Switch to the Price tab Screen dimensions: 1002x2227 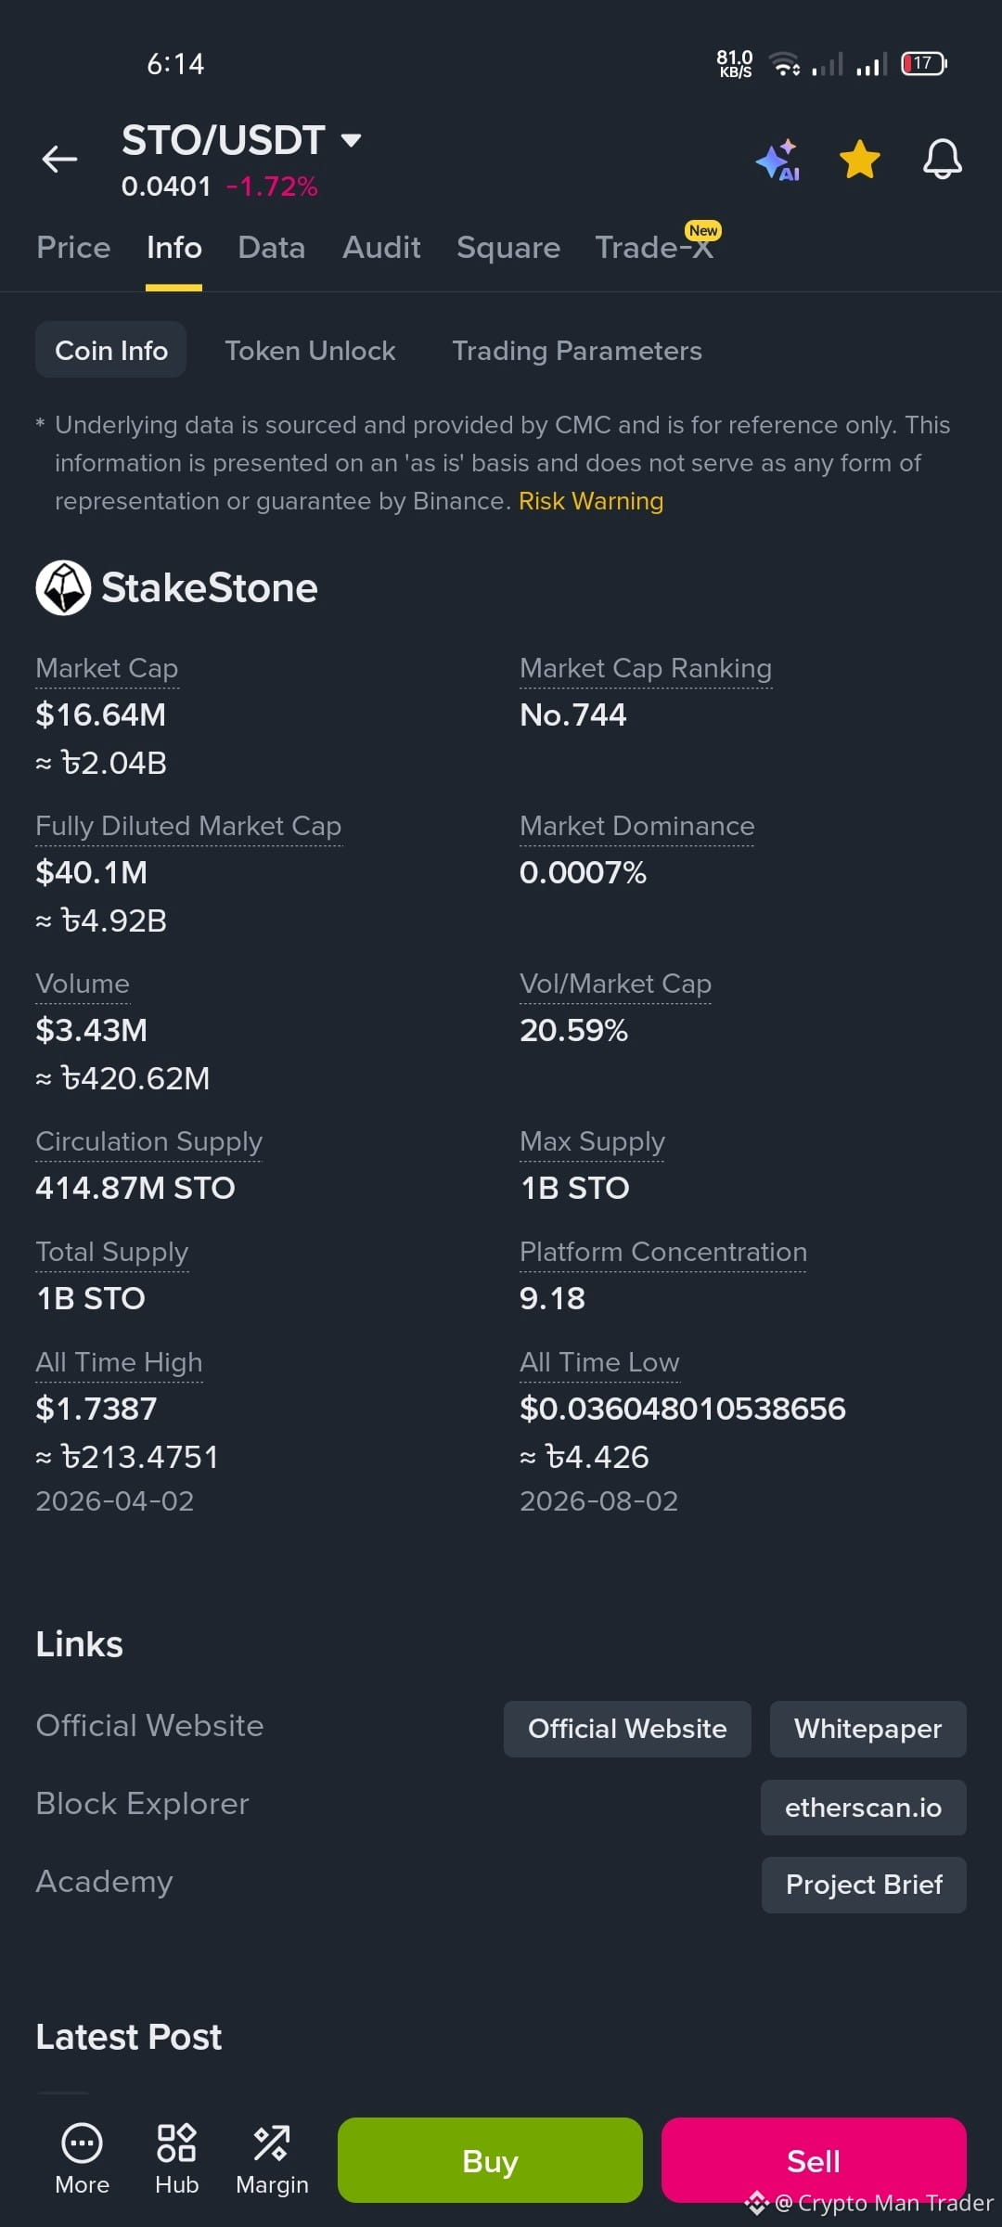(73, 248)
